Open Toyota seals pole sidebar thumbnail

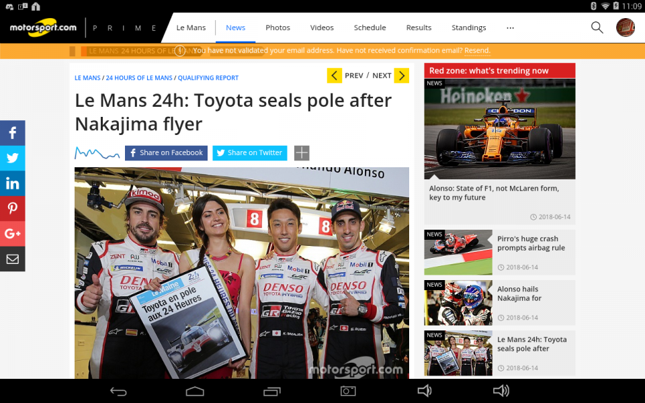click(458, 353)
